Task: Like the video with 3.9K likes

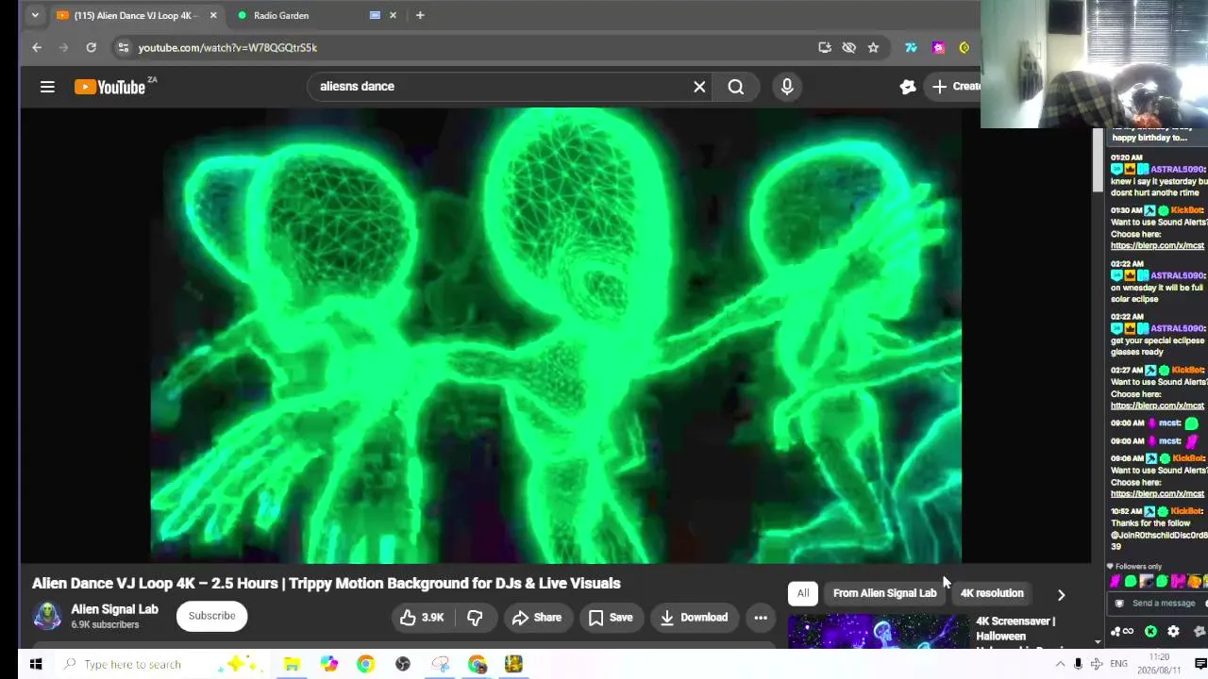Action: (x=422, y=618)
